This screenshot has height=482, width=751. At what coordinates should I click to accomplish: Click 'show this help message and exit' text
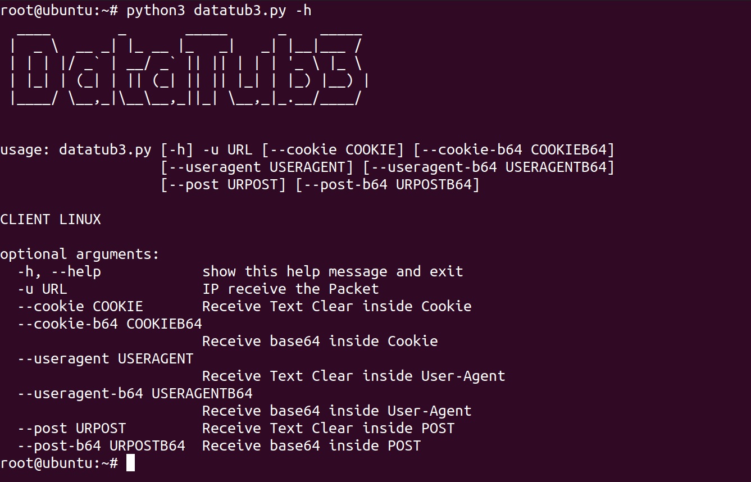tap(333, 272)
